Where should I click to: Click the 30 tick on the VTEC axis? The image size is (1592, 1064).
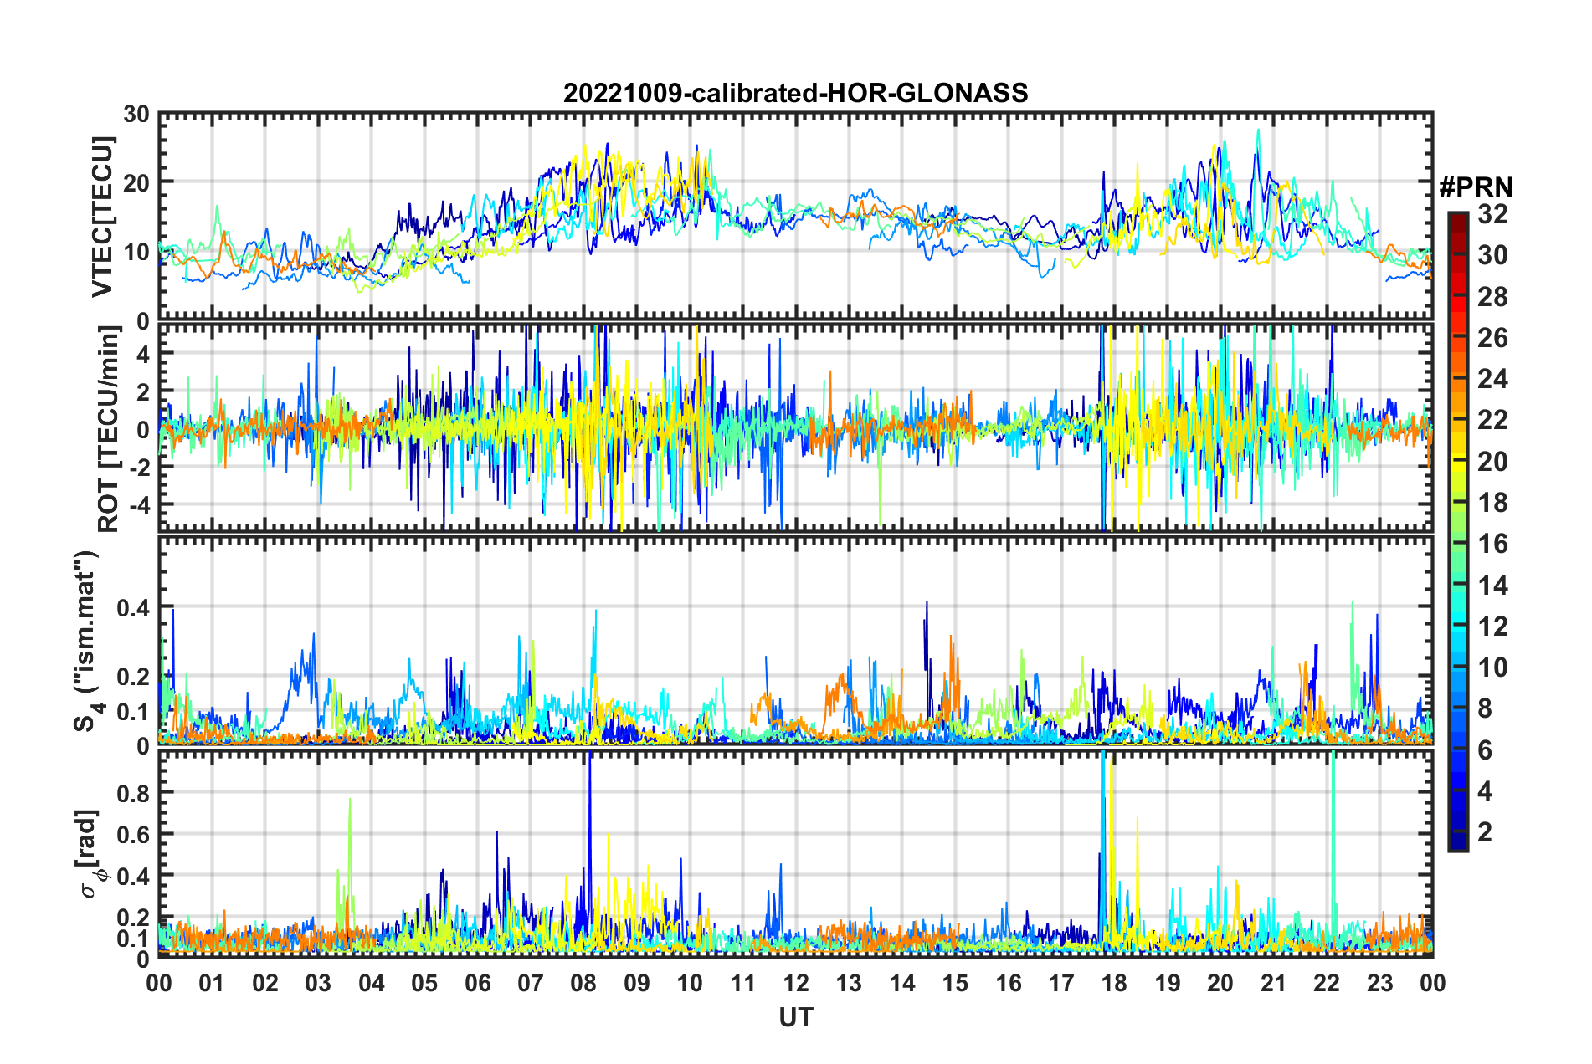(x=136, y=115)
